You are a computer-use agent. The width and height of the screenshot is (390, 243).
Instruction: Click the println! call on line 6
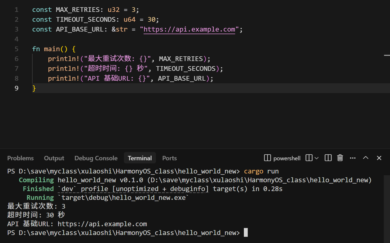129,59
